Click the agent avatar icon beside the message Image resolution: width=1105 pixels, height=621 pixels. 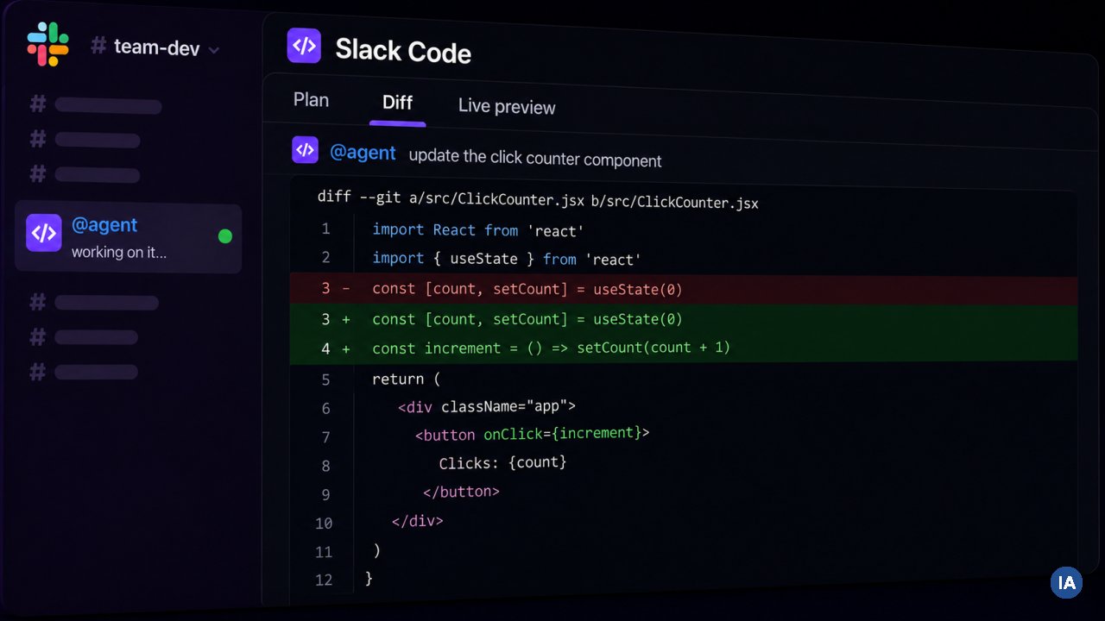click(x=305, y=150)
